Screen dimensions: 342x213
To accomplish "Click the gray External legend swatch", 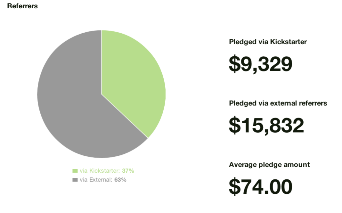I will [x=75, y=180].
